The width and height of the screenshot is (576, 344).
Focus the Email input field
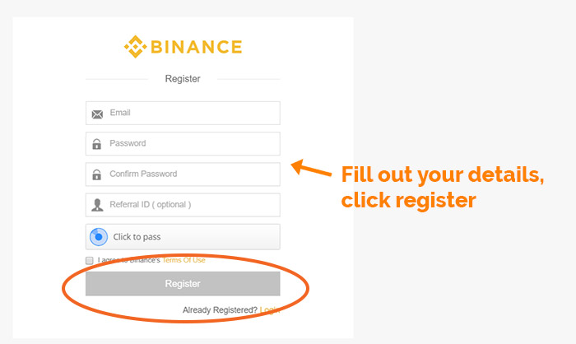coord(183,114)
